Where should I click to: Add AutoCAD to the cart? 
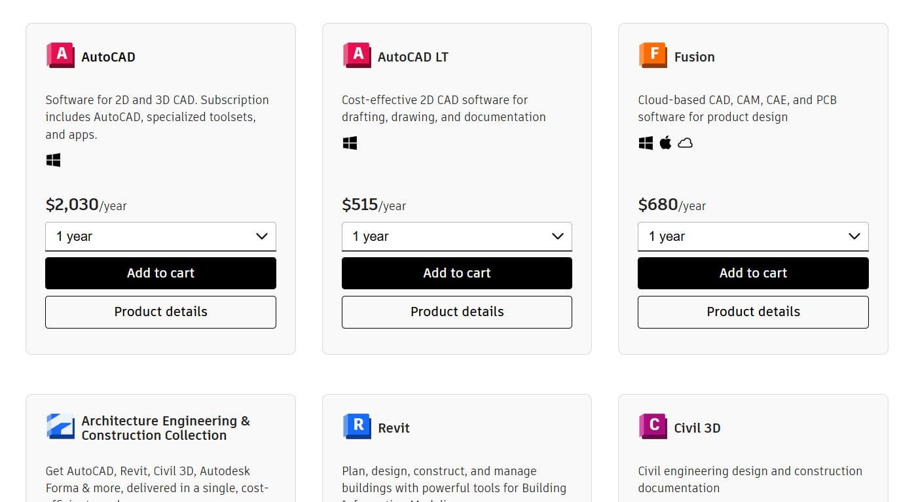coord(160,273)
